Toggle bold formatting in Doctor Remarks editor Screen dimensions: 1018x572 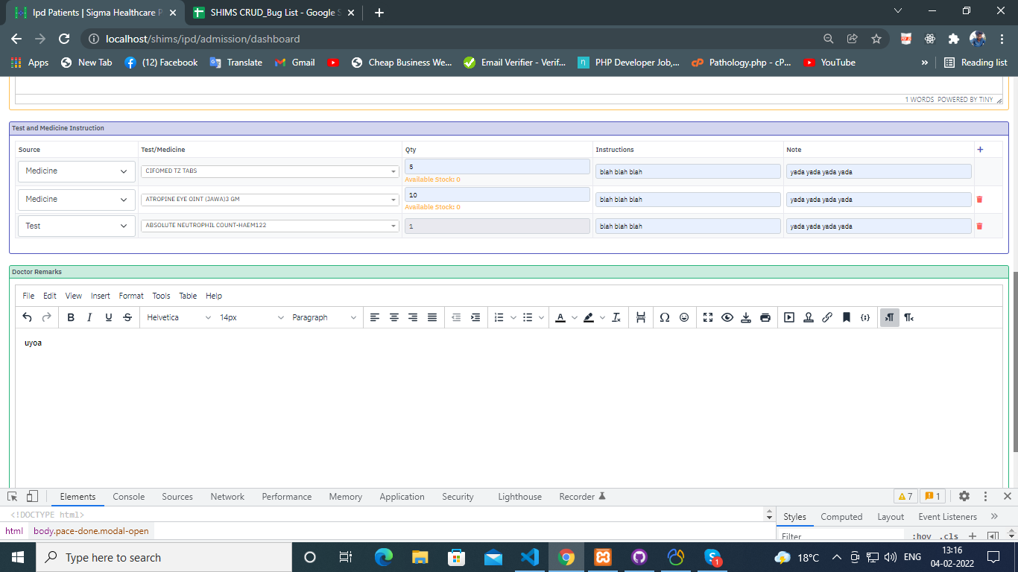coord(71,317)
